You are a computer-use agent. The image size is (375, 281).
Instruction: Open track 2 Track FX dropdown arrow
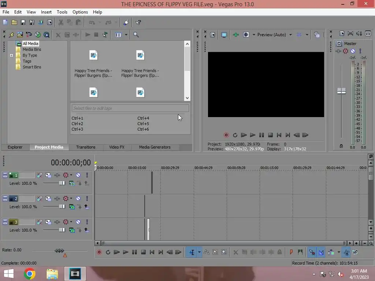(x=71, y=198)
